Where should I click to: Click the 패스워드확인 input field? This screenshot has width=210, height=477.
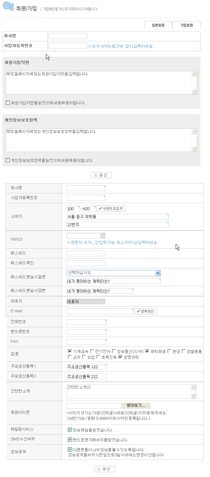coord(86,263)
